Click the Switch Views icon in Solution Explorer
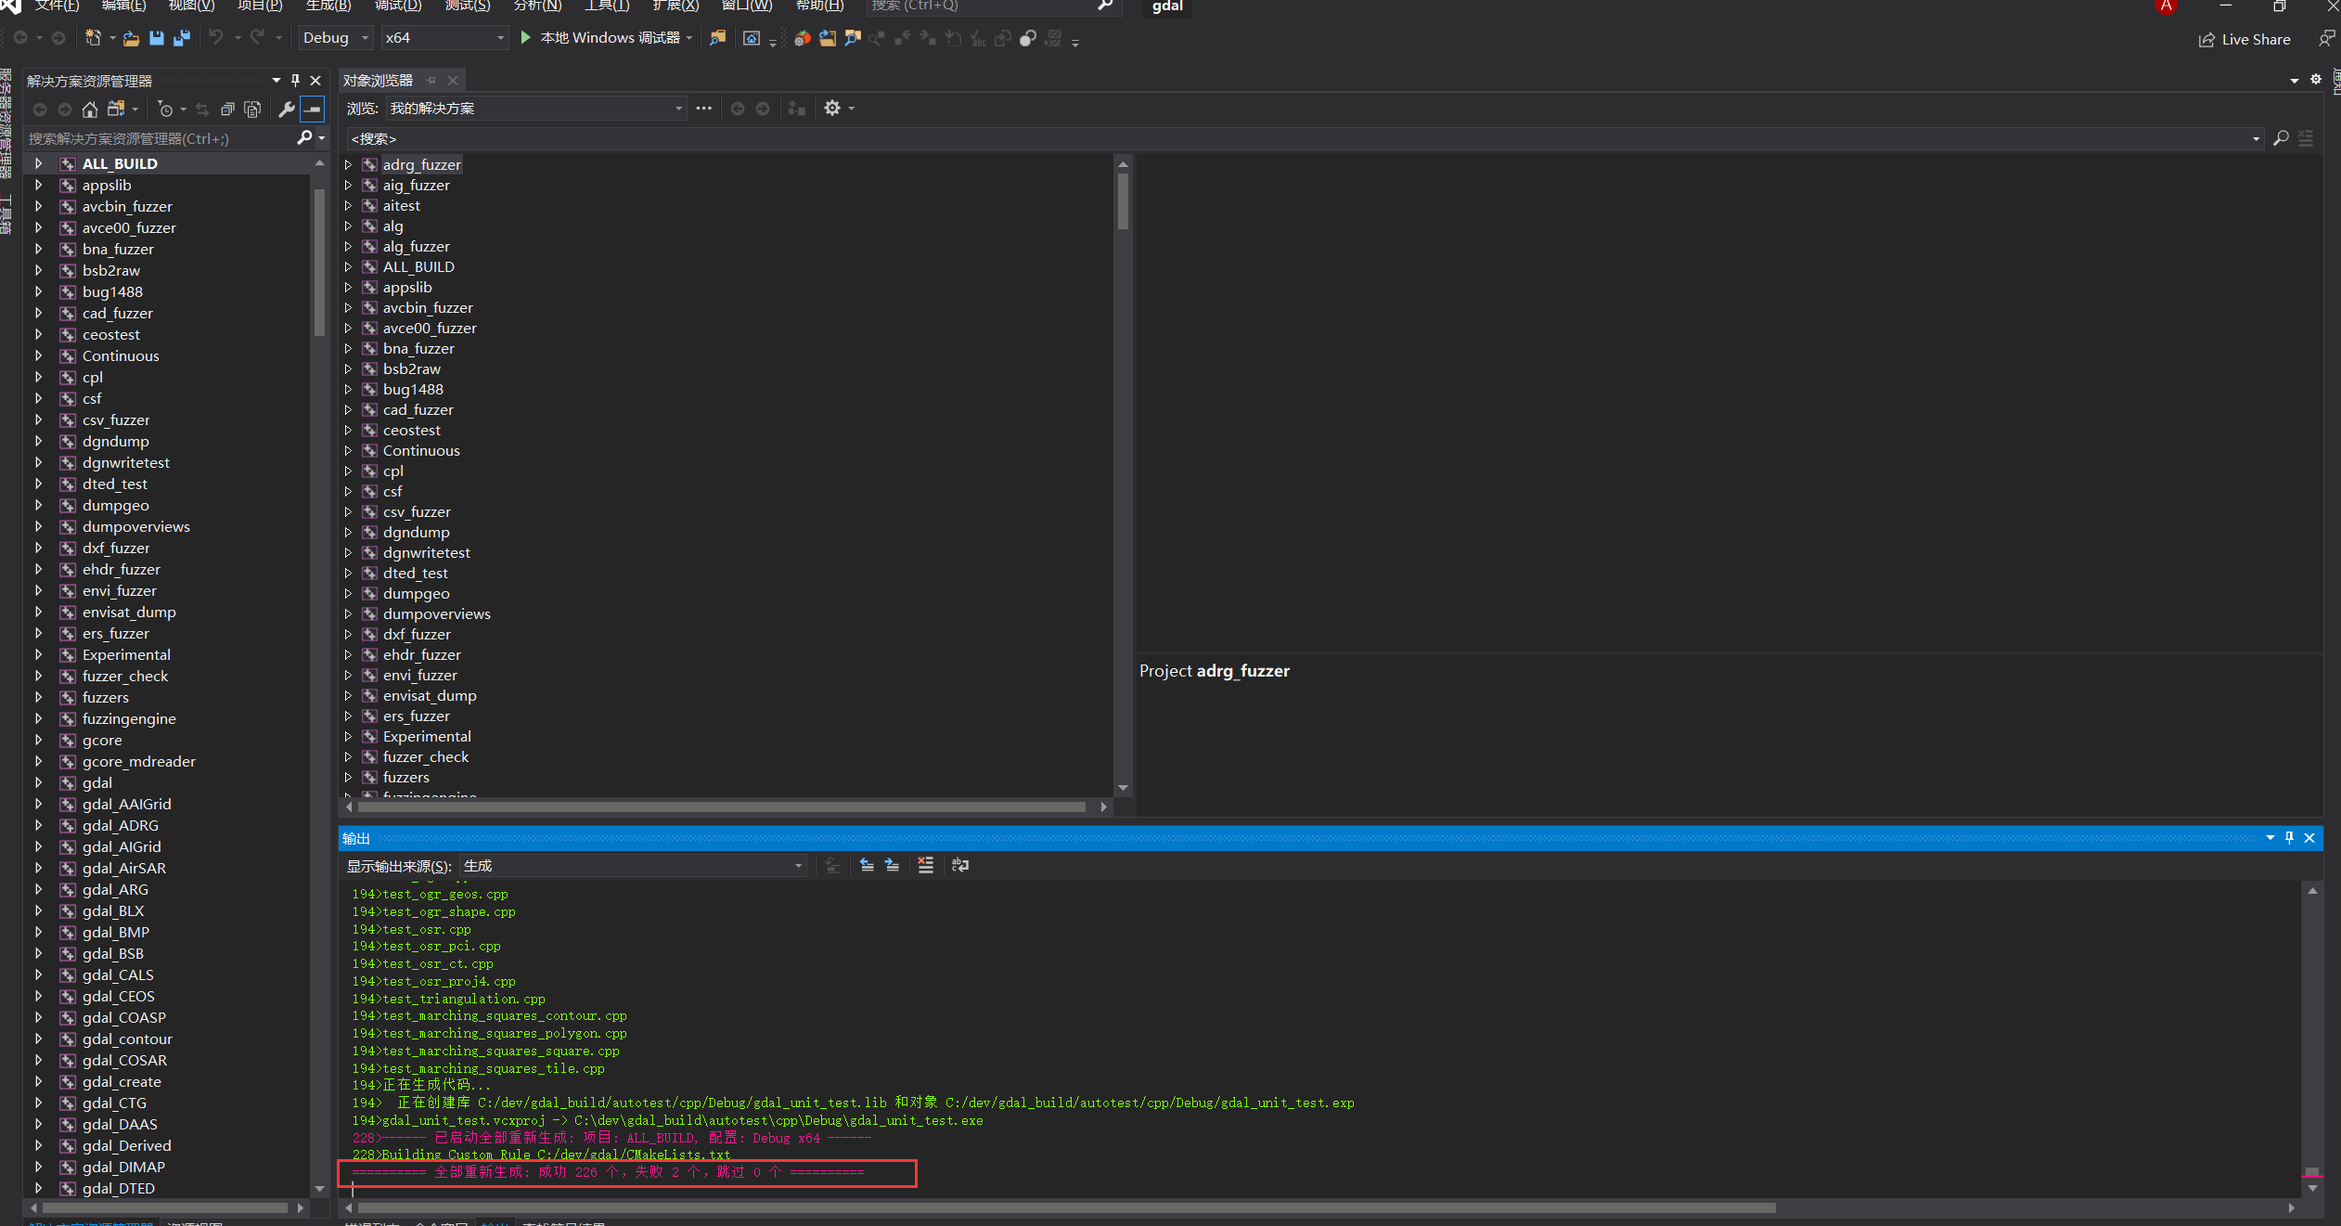Image resolution: width=2341 pixels, height=1226 pixels. pos(116,110)
